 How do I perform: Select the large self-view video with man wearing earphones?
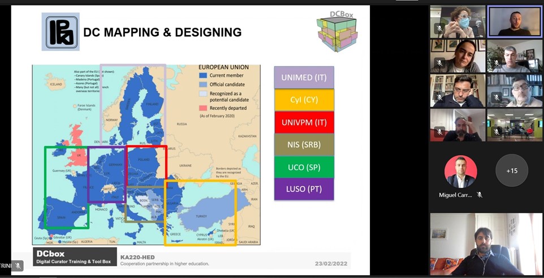pos(486,244)
